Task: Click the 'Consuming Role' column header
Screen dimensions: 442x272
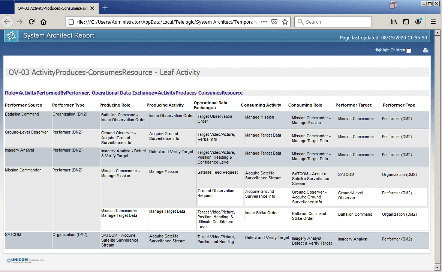Action: point(305,105)
